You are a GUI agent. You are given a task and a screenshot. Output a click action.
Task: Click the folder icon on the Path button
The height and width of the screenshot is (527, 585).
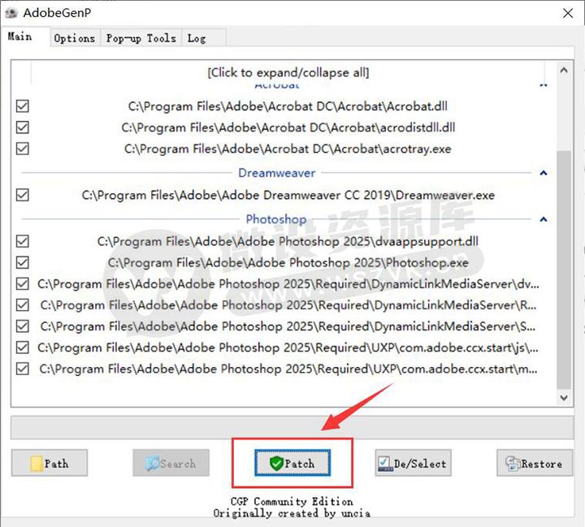37,463
